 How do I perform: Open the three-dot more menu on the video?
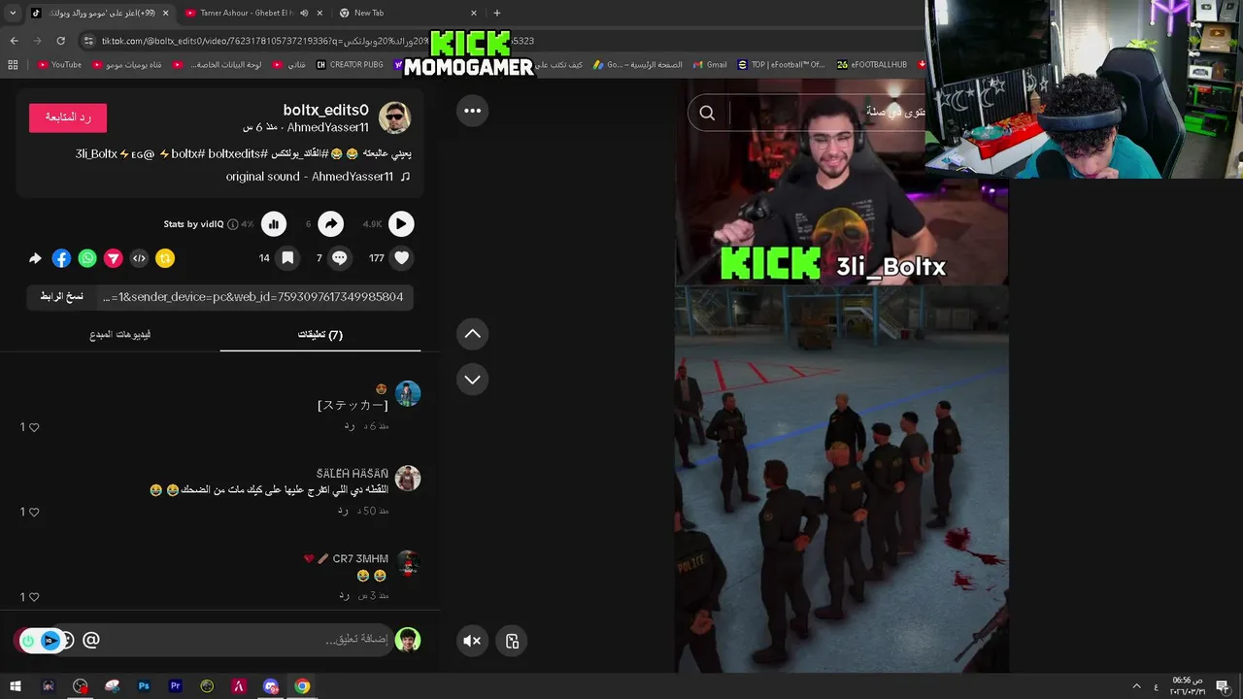click(x=472, y=111)
